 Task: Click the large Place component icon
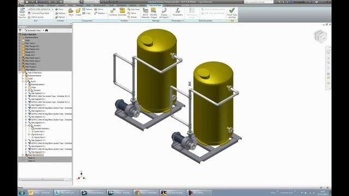pos(71,12)
